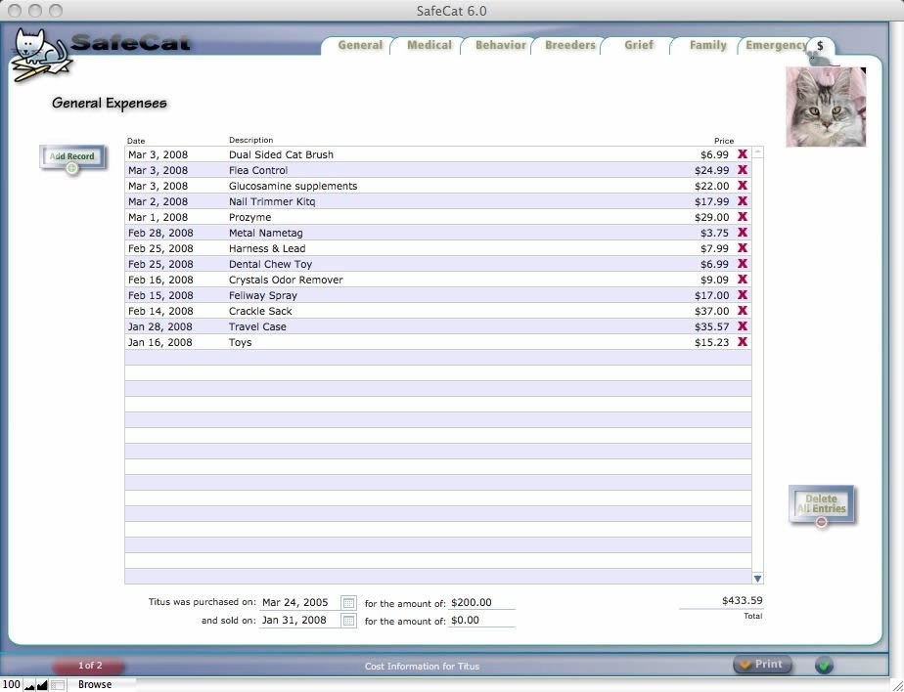Click the SafeCat cat logo
Image resolution: width=904 pixels, height=692 pixels.
[40, 56]
